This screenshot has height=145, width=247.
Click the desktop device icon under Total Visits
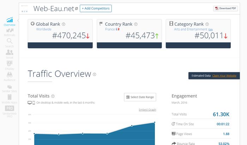30,103
